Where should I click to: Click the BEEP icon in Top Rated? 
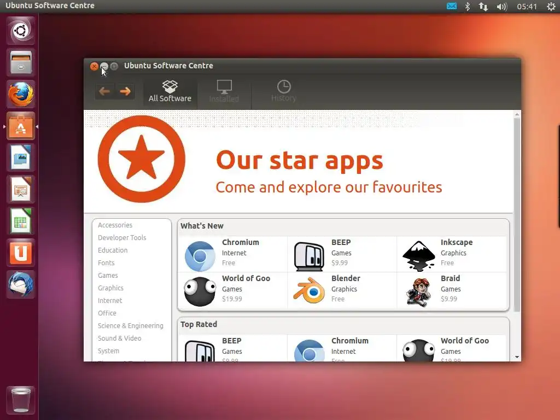pyautogui.click(x=200, y=351)
